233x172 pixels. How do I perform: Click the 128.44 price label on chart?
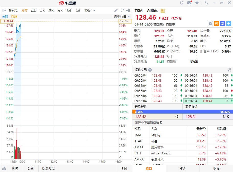click(x=7, y=21)
